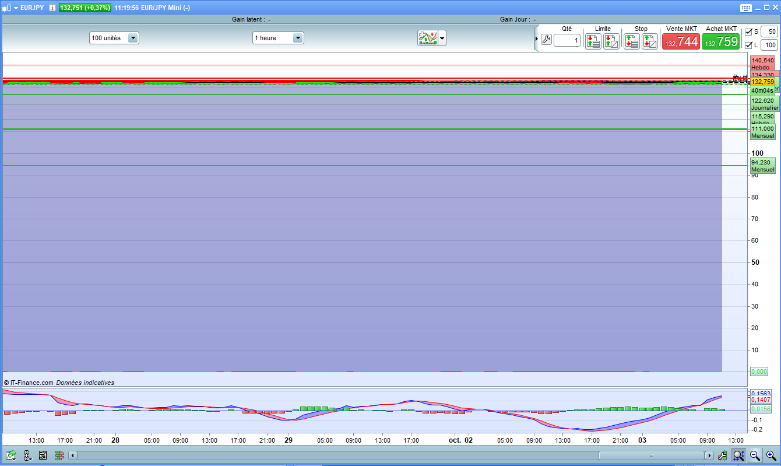Click the horizontal chart scrollbar thumb
Screen dimensions: 781x466
(x=651, y=456)
